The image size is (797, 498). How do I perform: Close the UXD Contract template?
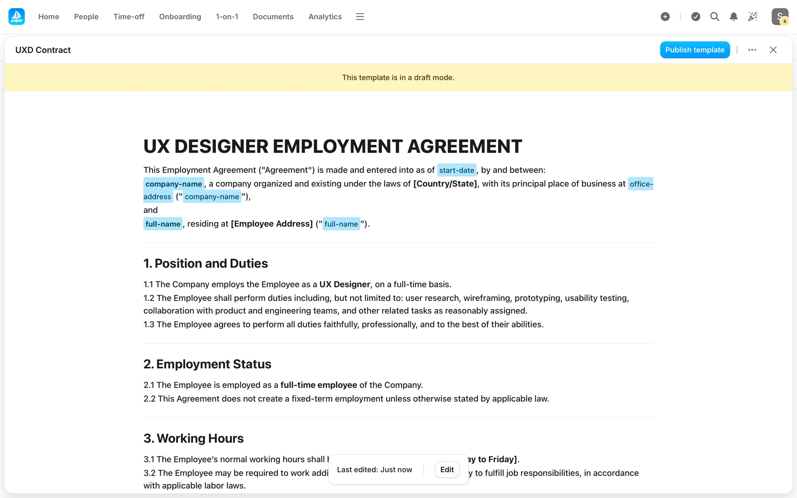click(773, 50)
